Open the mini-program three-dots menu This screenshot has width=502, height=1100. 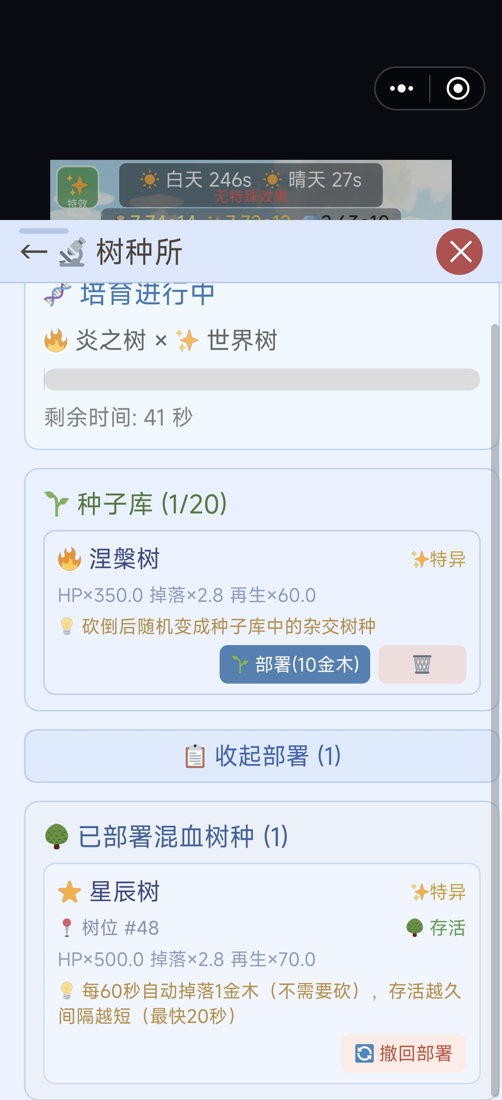[402, 88]
